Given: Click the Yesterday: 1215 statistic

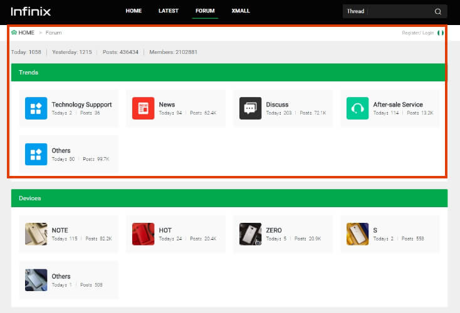Looking at the screenshot, I should pos(72,52).
